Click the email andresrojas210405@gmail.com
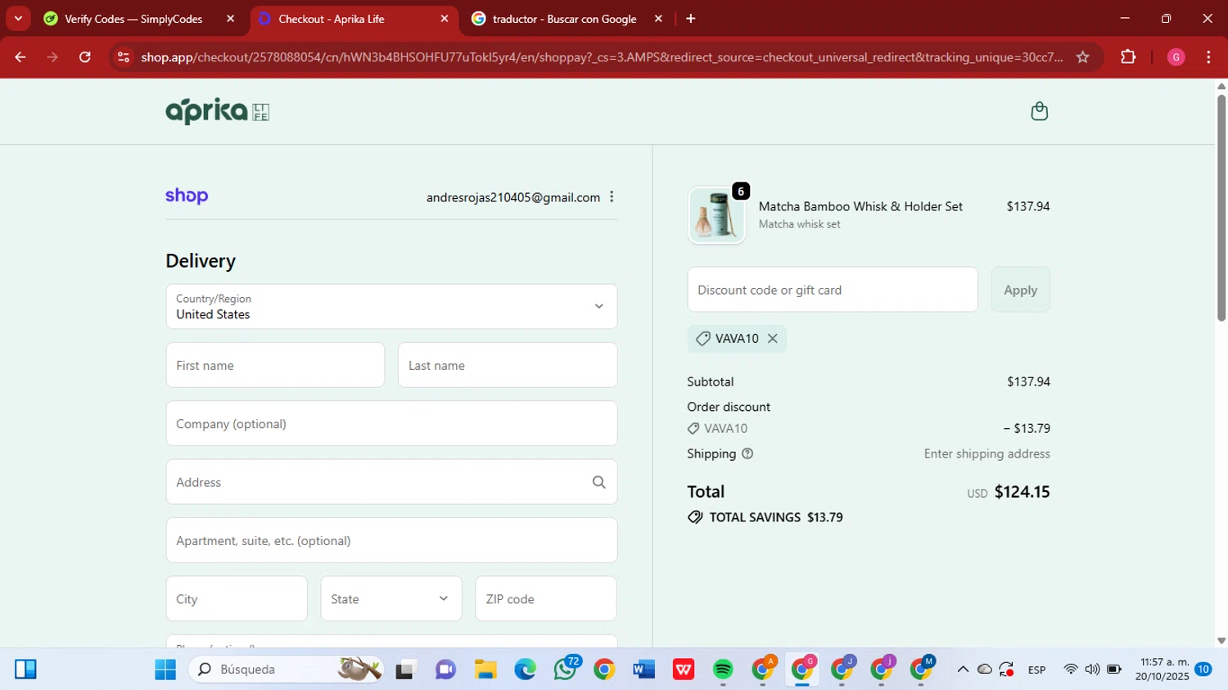This screenshot has height=690, width=1228. [x=513, y=197]
